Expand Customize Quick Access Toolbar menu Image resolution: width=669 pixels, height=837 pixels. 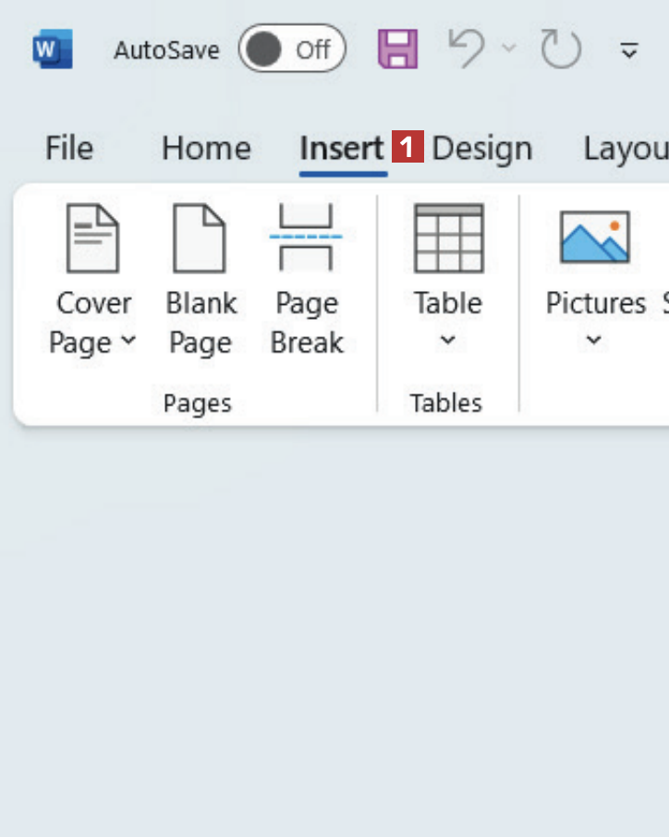click(629, 50)
